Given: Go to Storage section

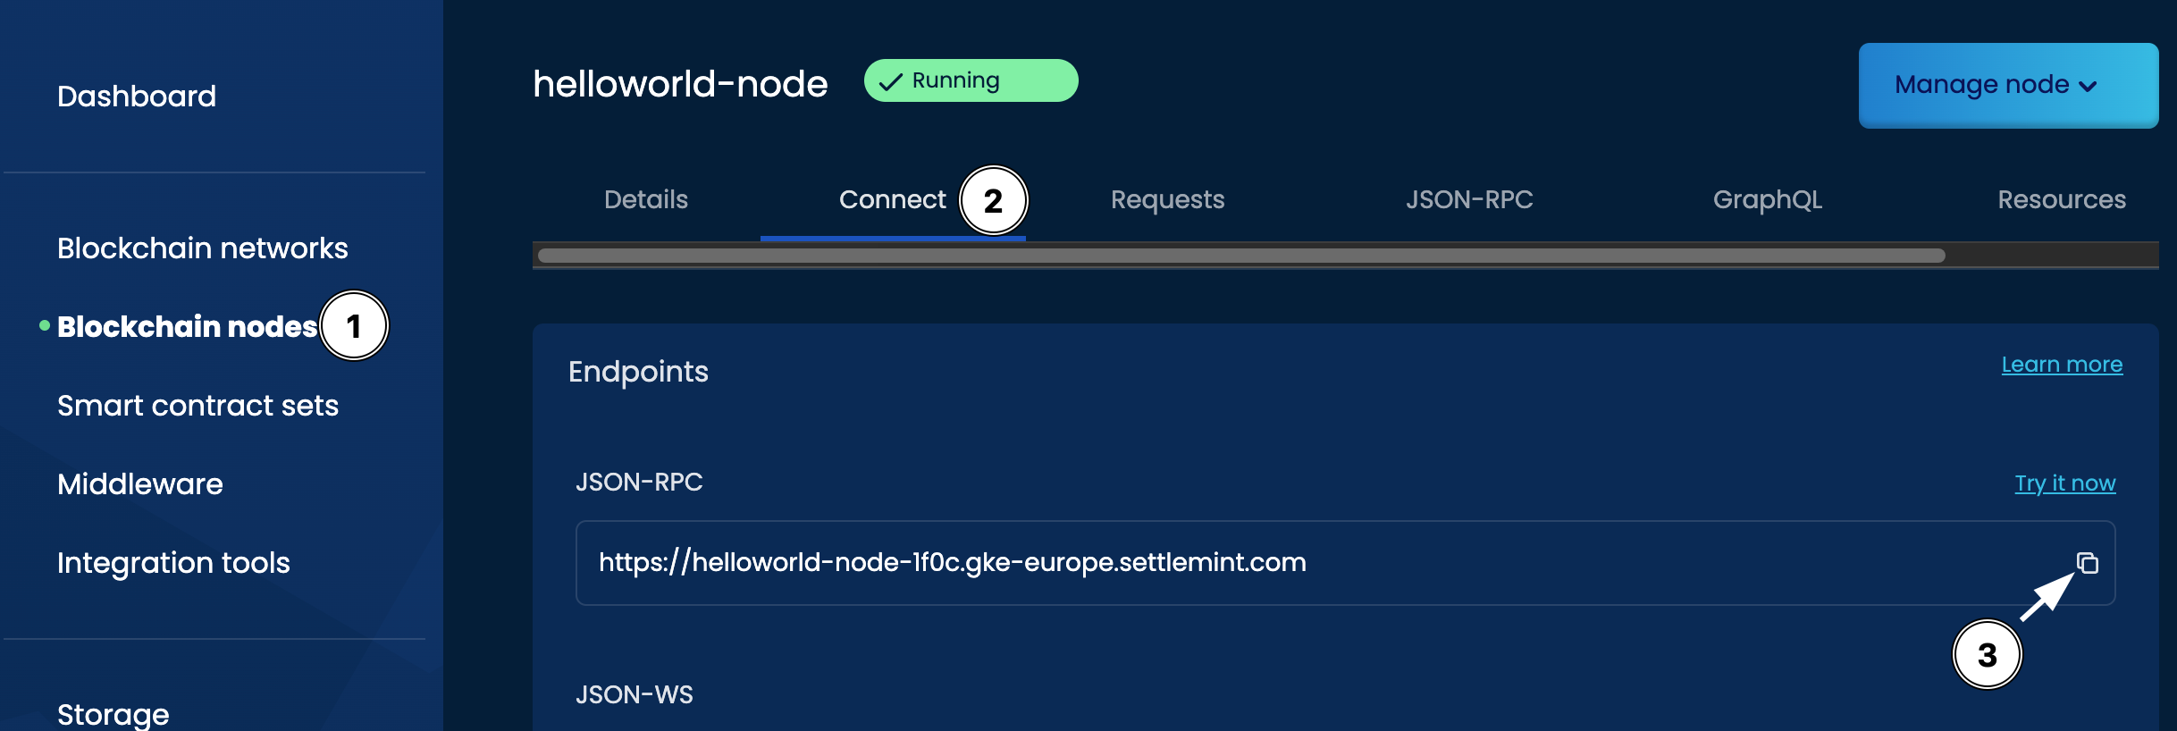Looking at the screenshot, I should pyautogui.click(x=113, y=714).
